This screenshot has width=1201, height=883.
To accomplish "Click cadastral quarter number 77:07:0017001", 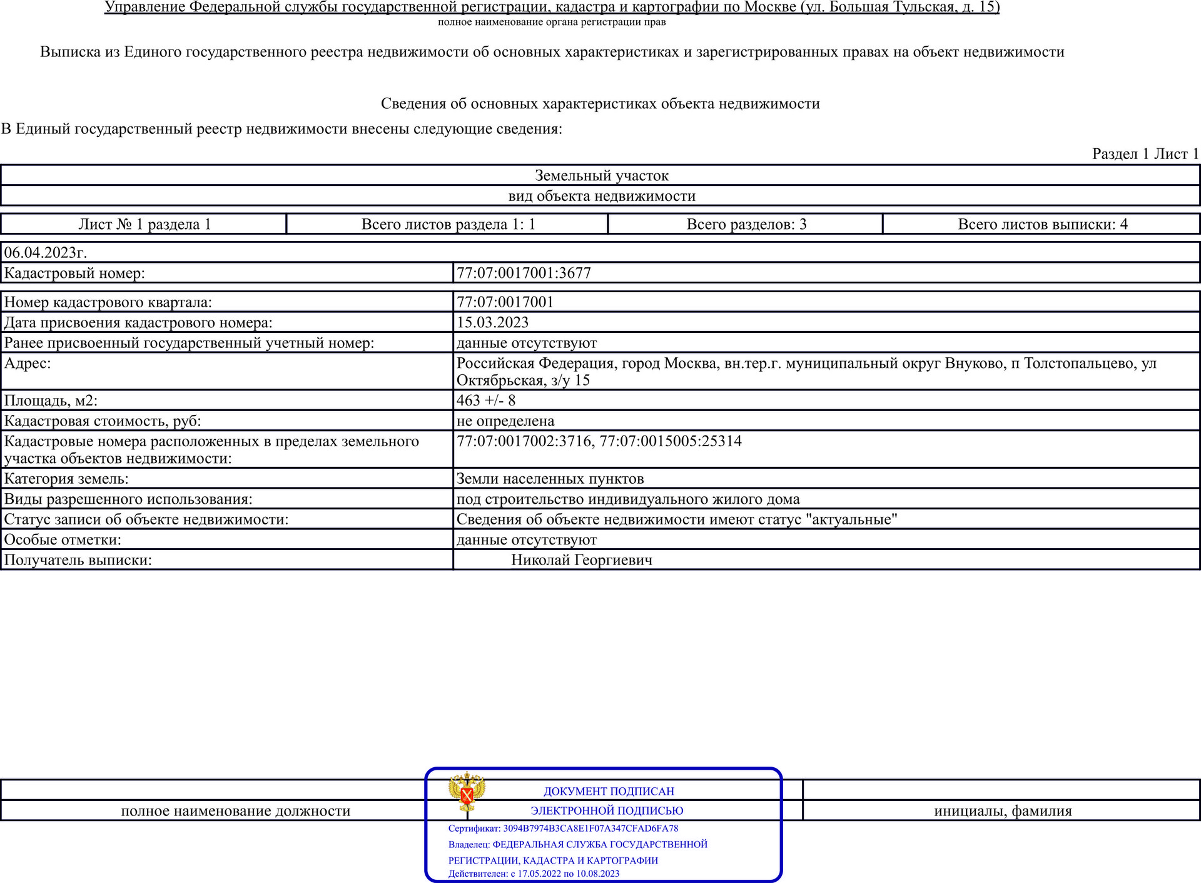I will [505, 302].
